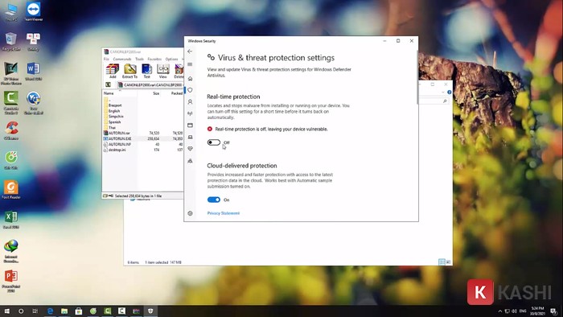The height and width of the screenshot is (317, 563).
Task: Click the blue help icon in background Explorer window
Action: [x=449, y=93]
